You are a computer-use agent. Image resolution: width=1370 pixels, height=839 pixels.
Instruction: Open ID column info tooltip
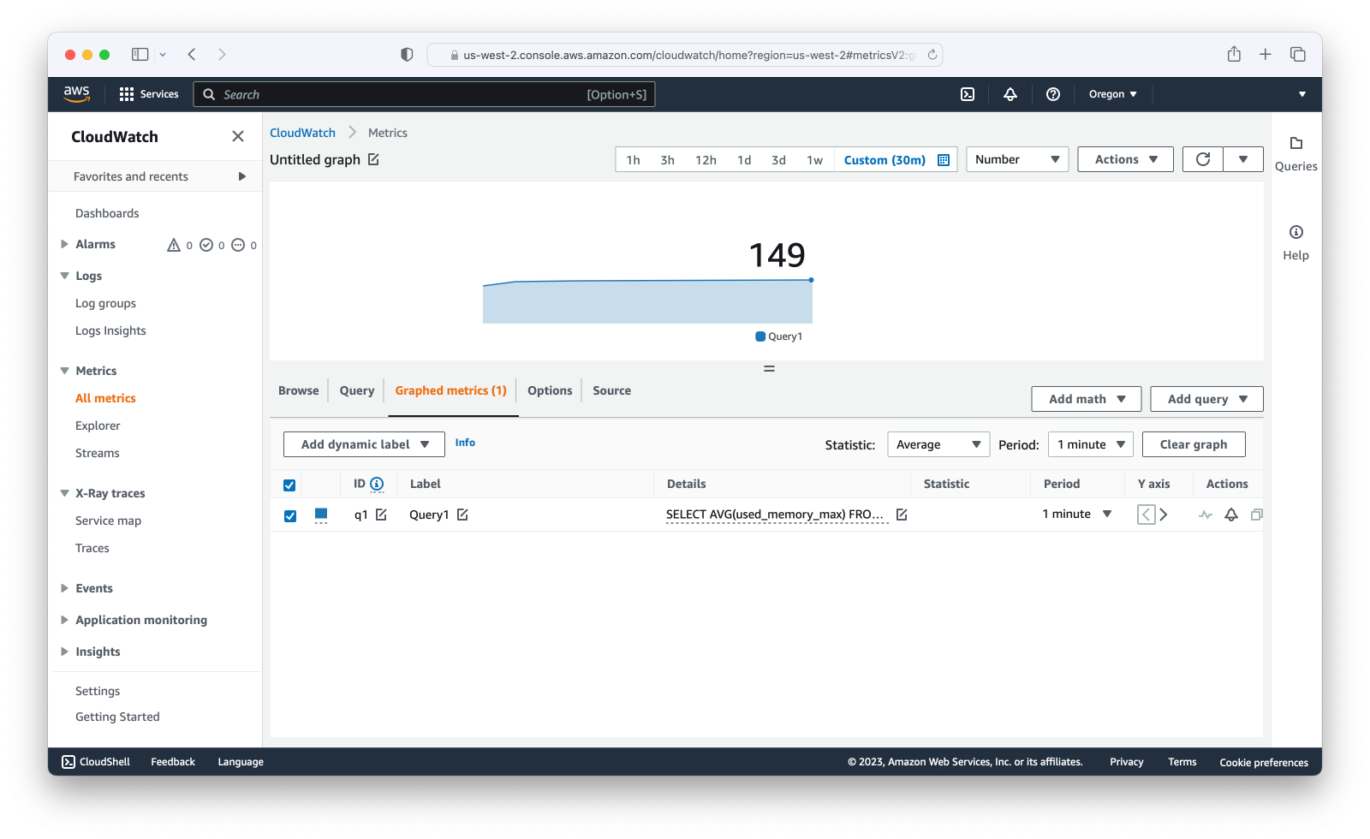pos(377,484)
